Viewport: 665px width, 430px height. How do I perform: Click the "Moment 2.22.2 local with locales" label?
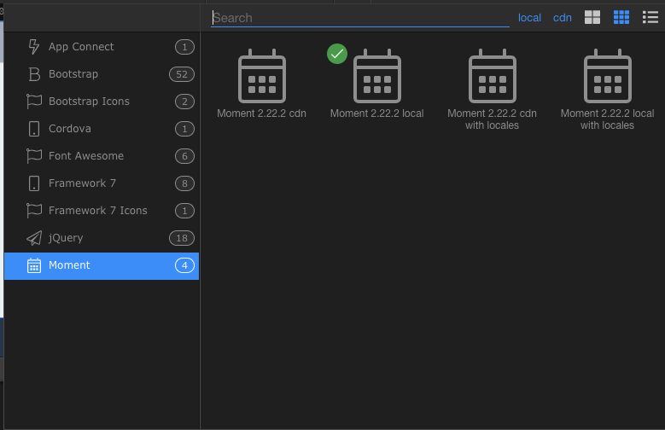pos(607,119)
